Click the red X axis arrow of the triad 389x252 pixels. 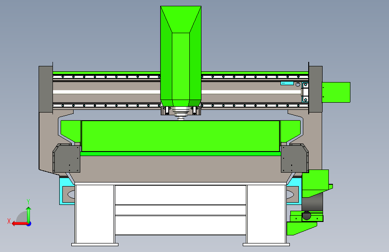[19, 224]
